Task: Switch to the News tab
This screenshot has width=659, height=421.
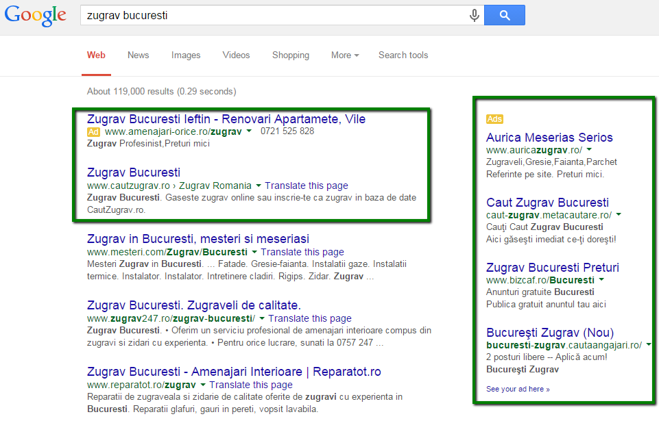Action: (139, 55)
